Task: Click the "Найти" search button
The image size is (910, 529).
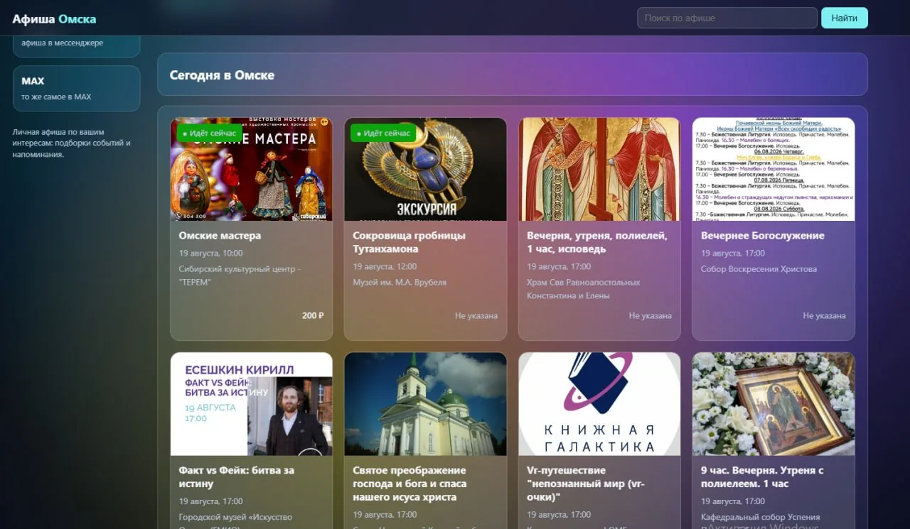Action: [x=845, y=18]
